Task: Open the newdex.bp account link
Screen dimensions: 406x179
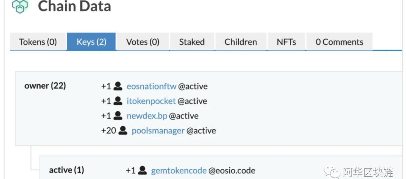Action: 147,116
